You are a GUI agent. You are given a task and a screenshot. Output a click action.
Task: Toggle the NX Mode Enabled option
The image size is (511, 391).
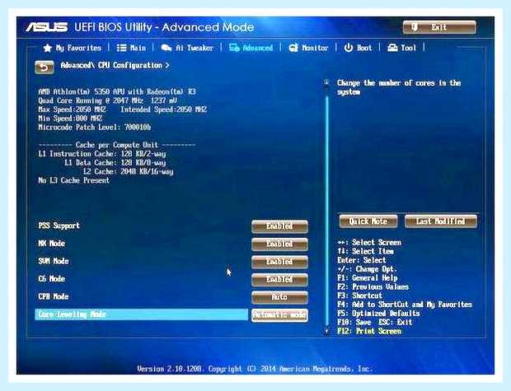coord(279,244)
